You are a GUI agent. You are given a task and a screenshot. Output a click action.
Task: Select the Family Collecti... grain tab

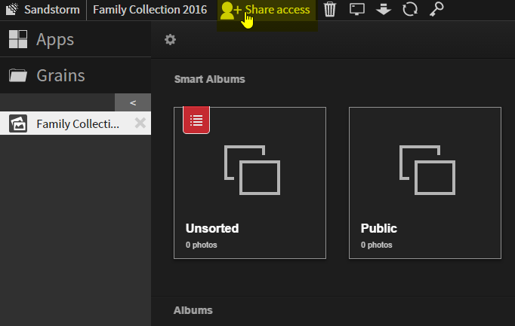78,124
